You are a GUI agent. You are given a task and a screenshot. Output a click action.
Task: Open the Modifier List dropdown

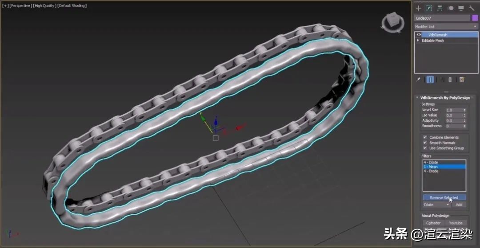tap(446, 27)
